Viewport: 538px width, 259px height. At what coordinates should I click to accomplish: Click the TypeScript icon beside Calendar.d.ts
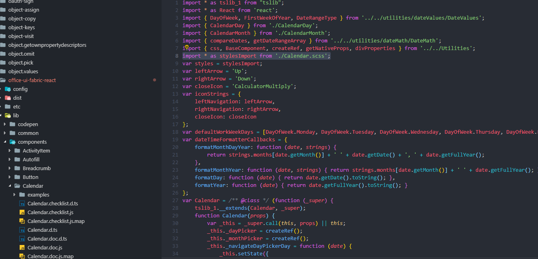coord(22,230)
